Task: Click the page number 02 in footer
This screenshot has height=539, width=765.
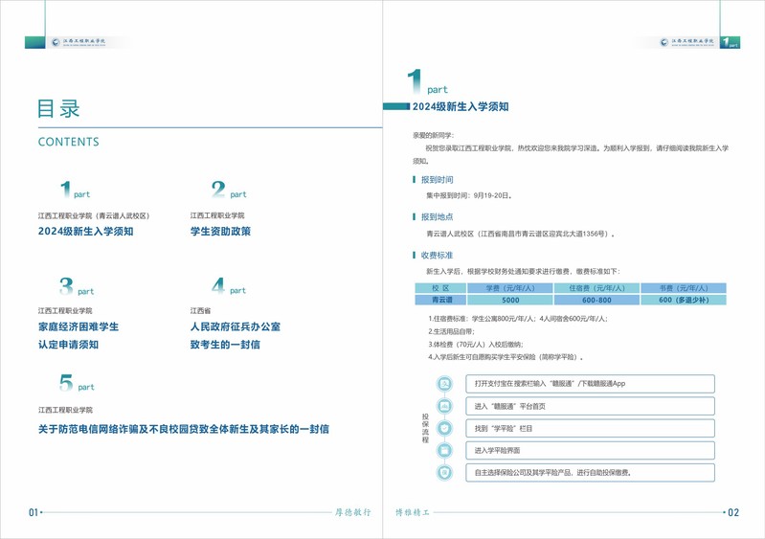Action: 733,513
